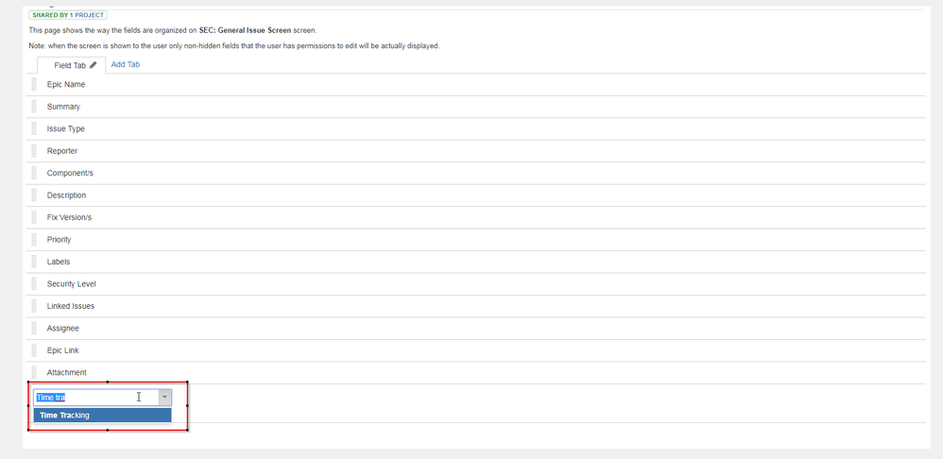Click drag handle for Description row

pyautogui.click(x=34, y=195)
